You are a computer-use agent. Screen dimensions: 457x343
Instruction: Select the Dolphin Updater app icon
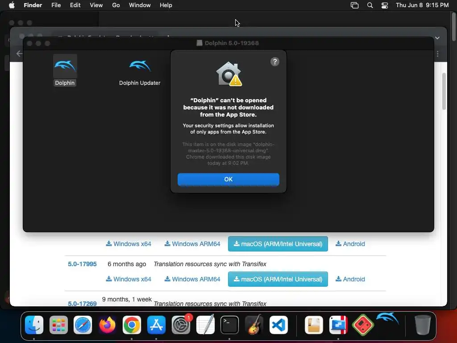pyautogui.click(x=140, y=66)
